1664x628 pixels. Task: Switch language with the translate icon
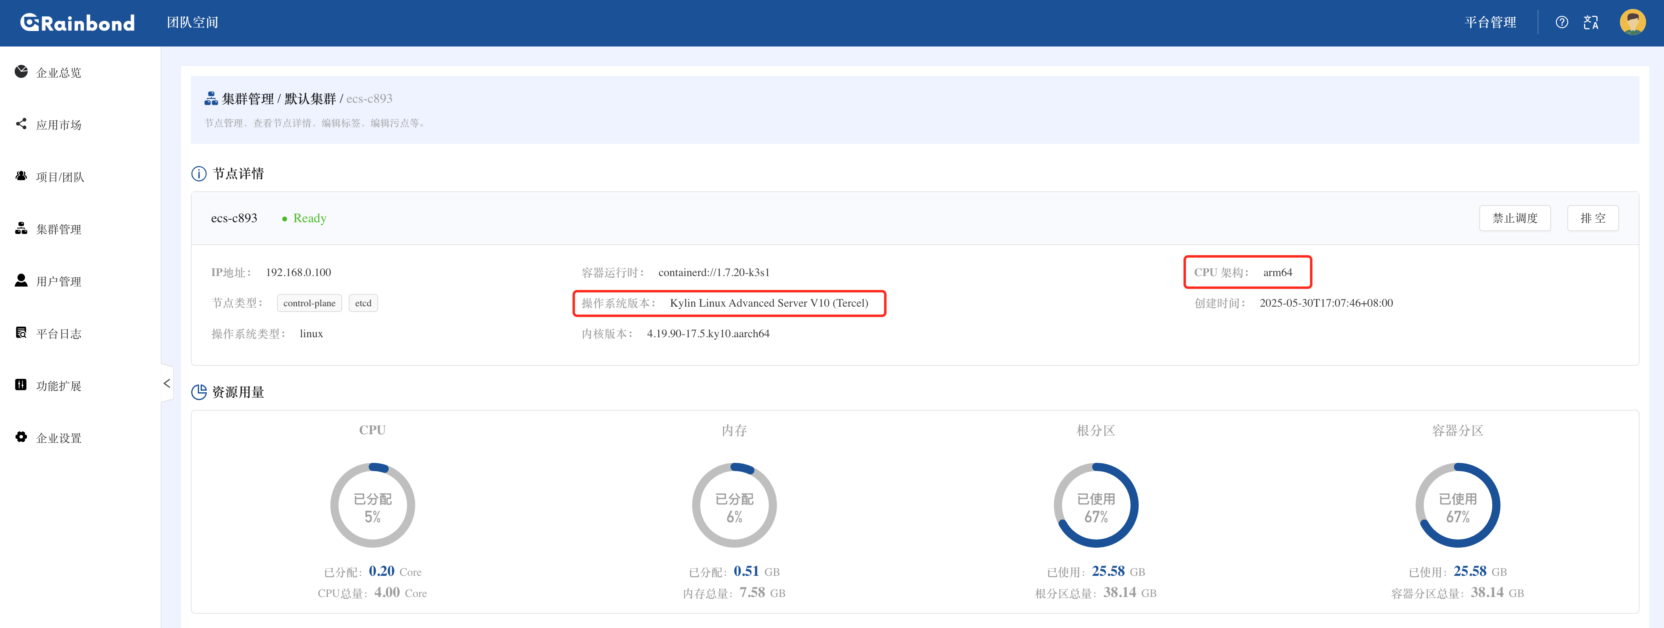(1590, 22)
